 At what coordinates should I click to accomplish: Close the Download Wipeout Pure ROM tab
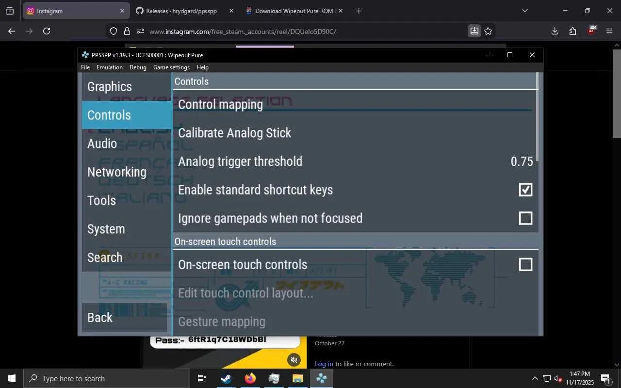click(x=340, y=11)
